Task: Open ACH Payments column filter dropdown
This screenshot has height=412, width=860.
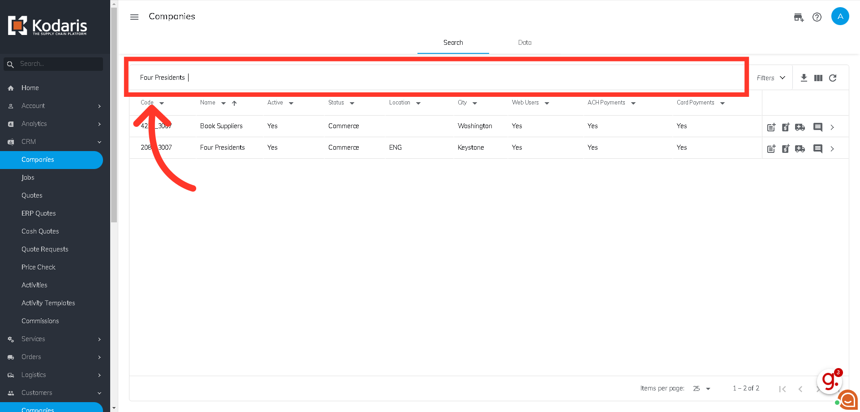Action: tap(633, 103)
